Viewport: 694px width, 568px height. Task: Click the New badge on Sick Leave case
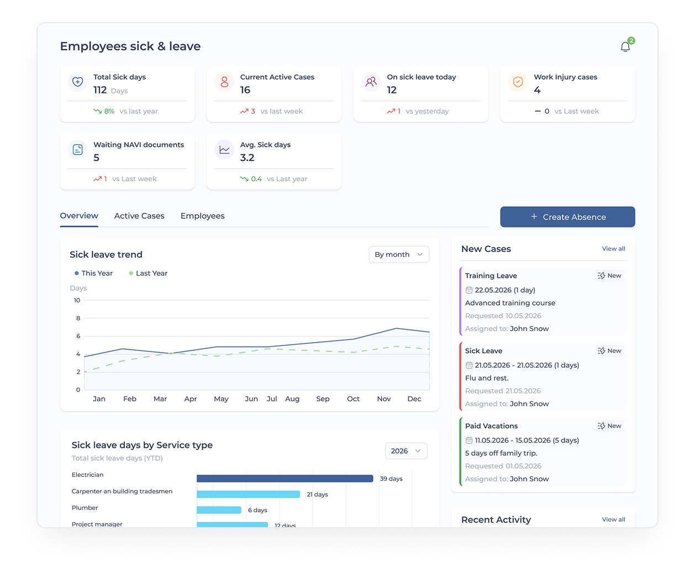tap(609, 351)
